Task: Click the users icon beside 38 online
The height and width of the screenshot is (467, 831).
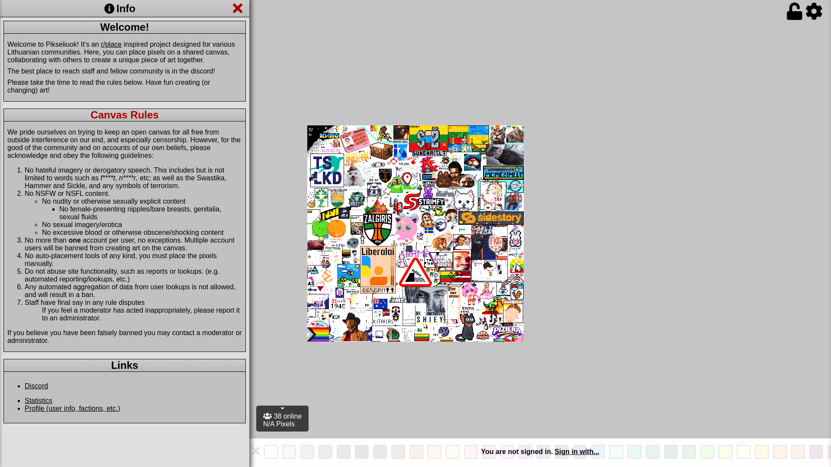Action: pos(267,416)
